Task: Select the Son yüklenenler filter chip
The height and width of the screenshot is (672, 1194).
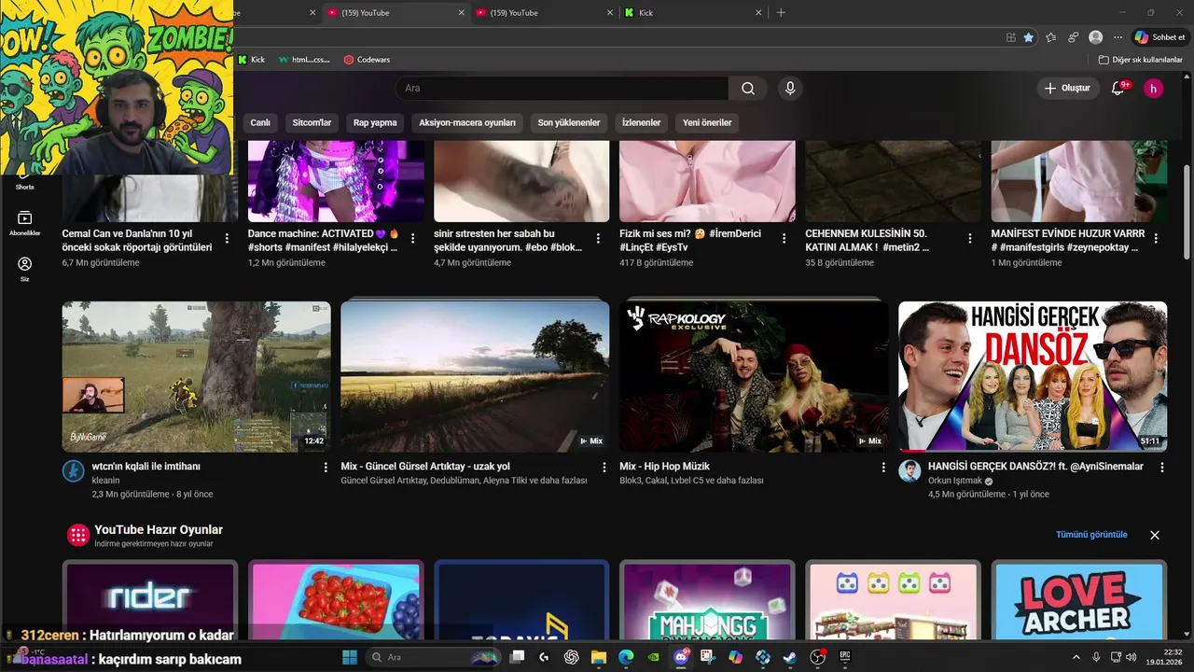Action: [x=569, y=122]
